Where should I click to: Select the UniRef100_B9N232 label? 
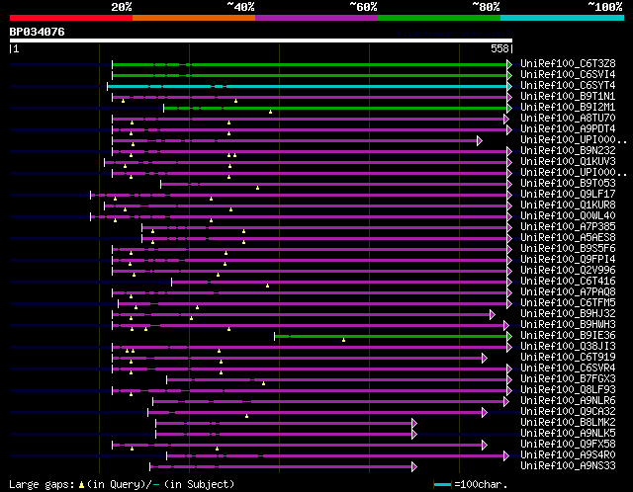tap(568, 151)
